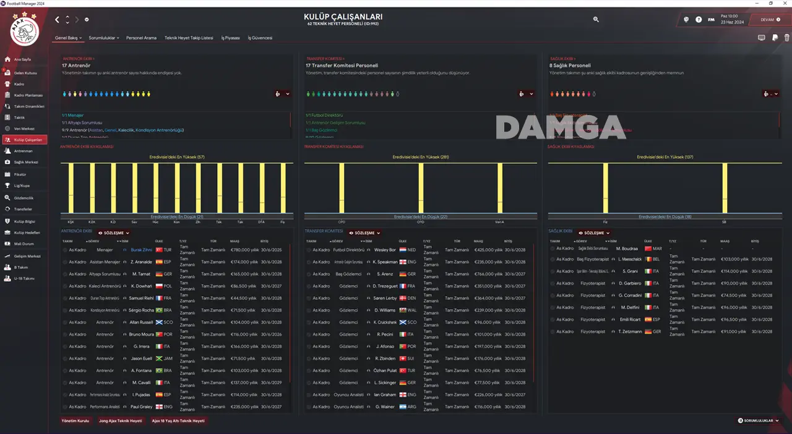Open Gelen Kutusu inbox icon
This screenshot has height=434, width=792.
pyautogui.click(x=8, y=73)
